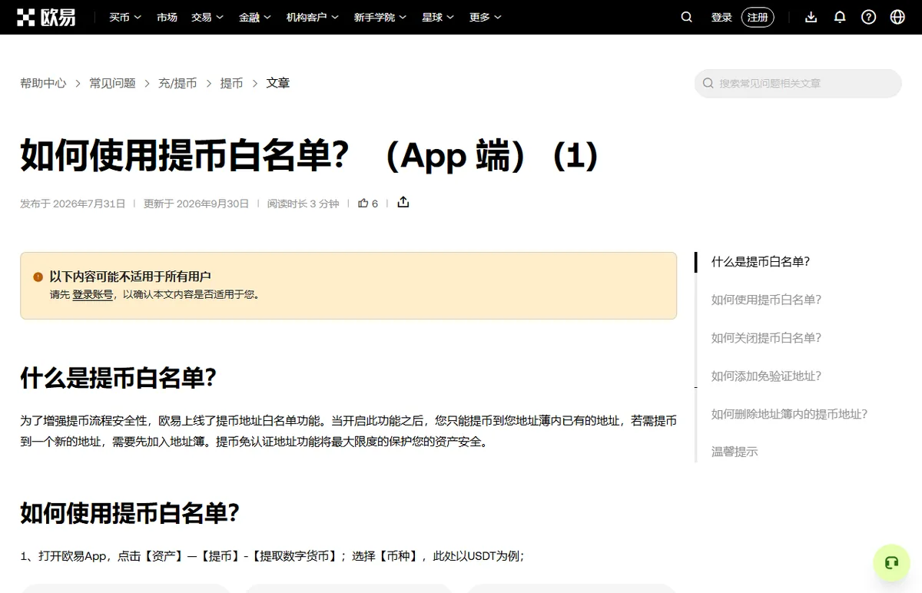Open the customer support chat bubble
922x593 pixels.
point(891,563)
